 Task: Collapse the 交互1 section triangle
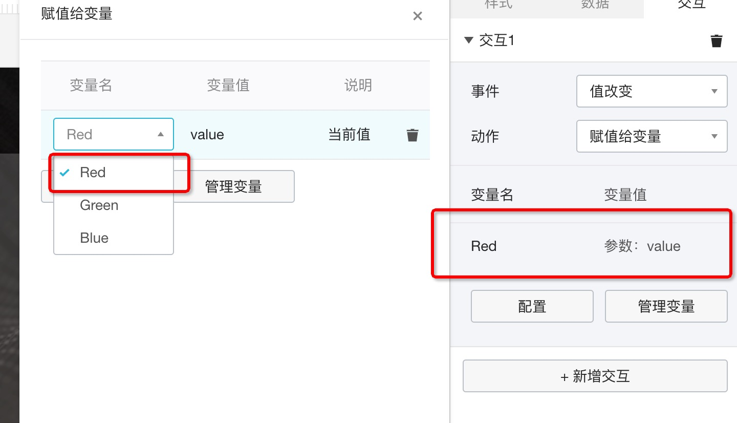(x=468, y=40)
